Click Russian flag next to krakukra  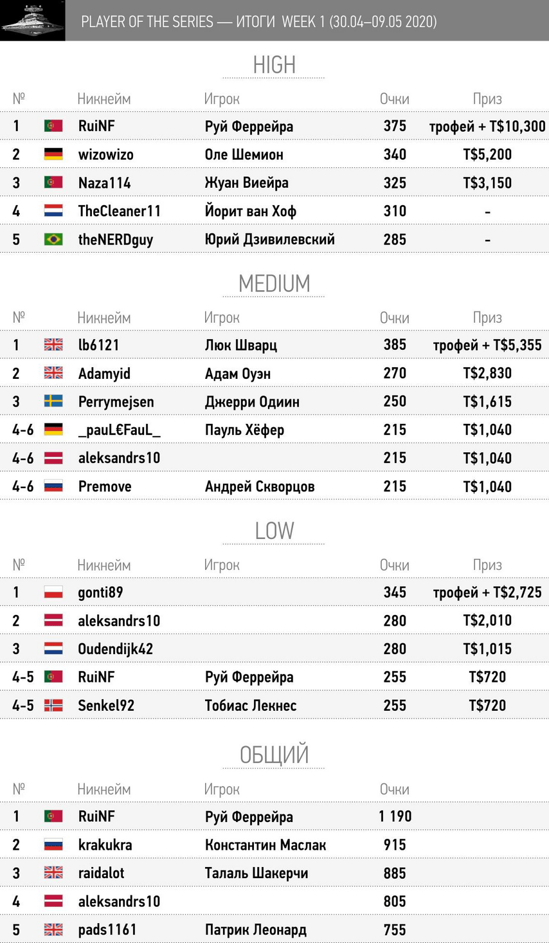point(53,845)
